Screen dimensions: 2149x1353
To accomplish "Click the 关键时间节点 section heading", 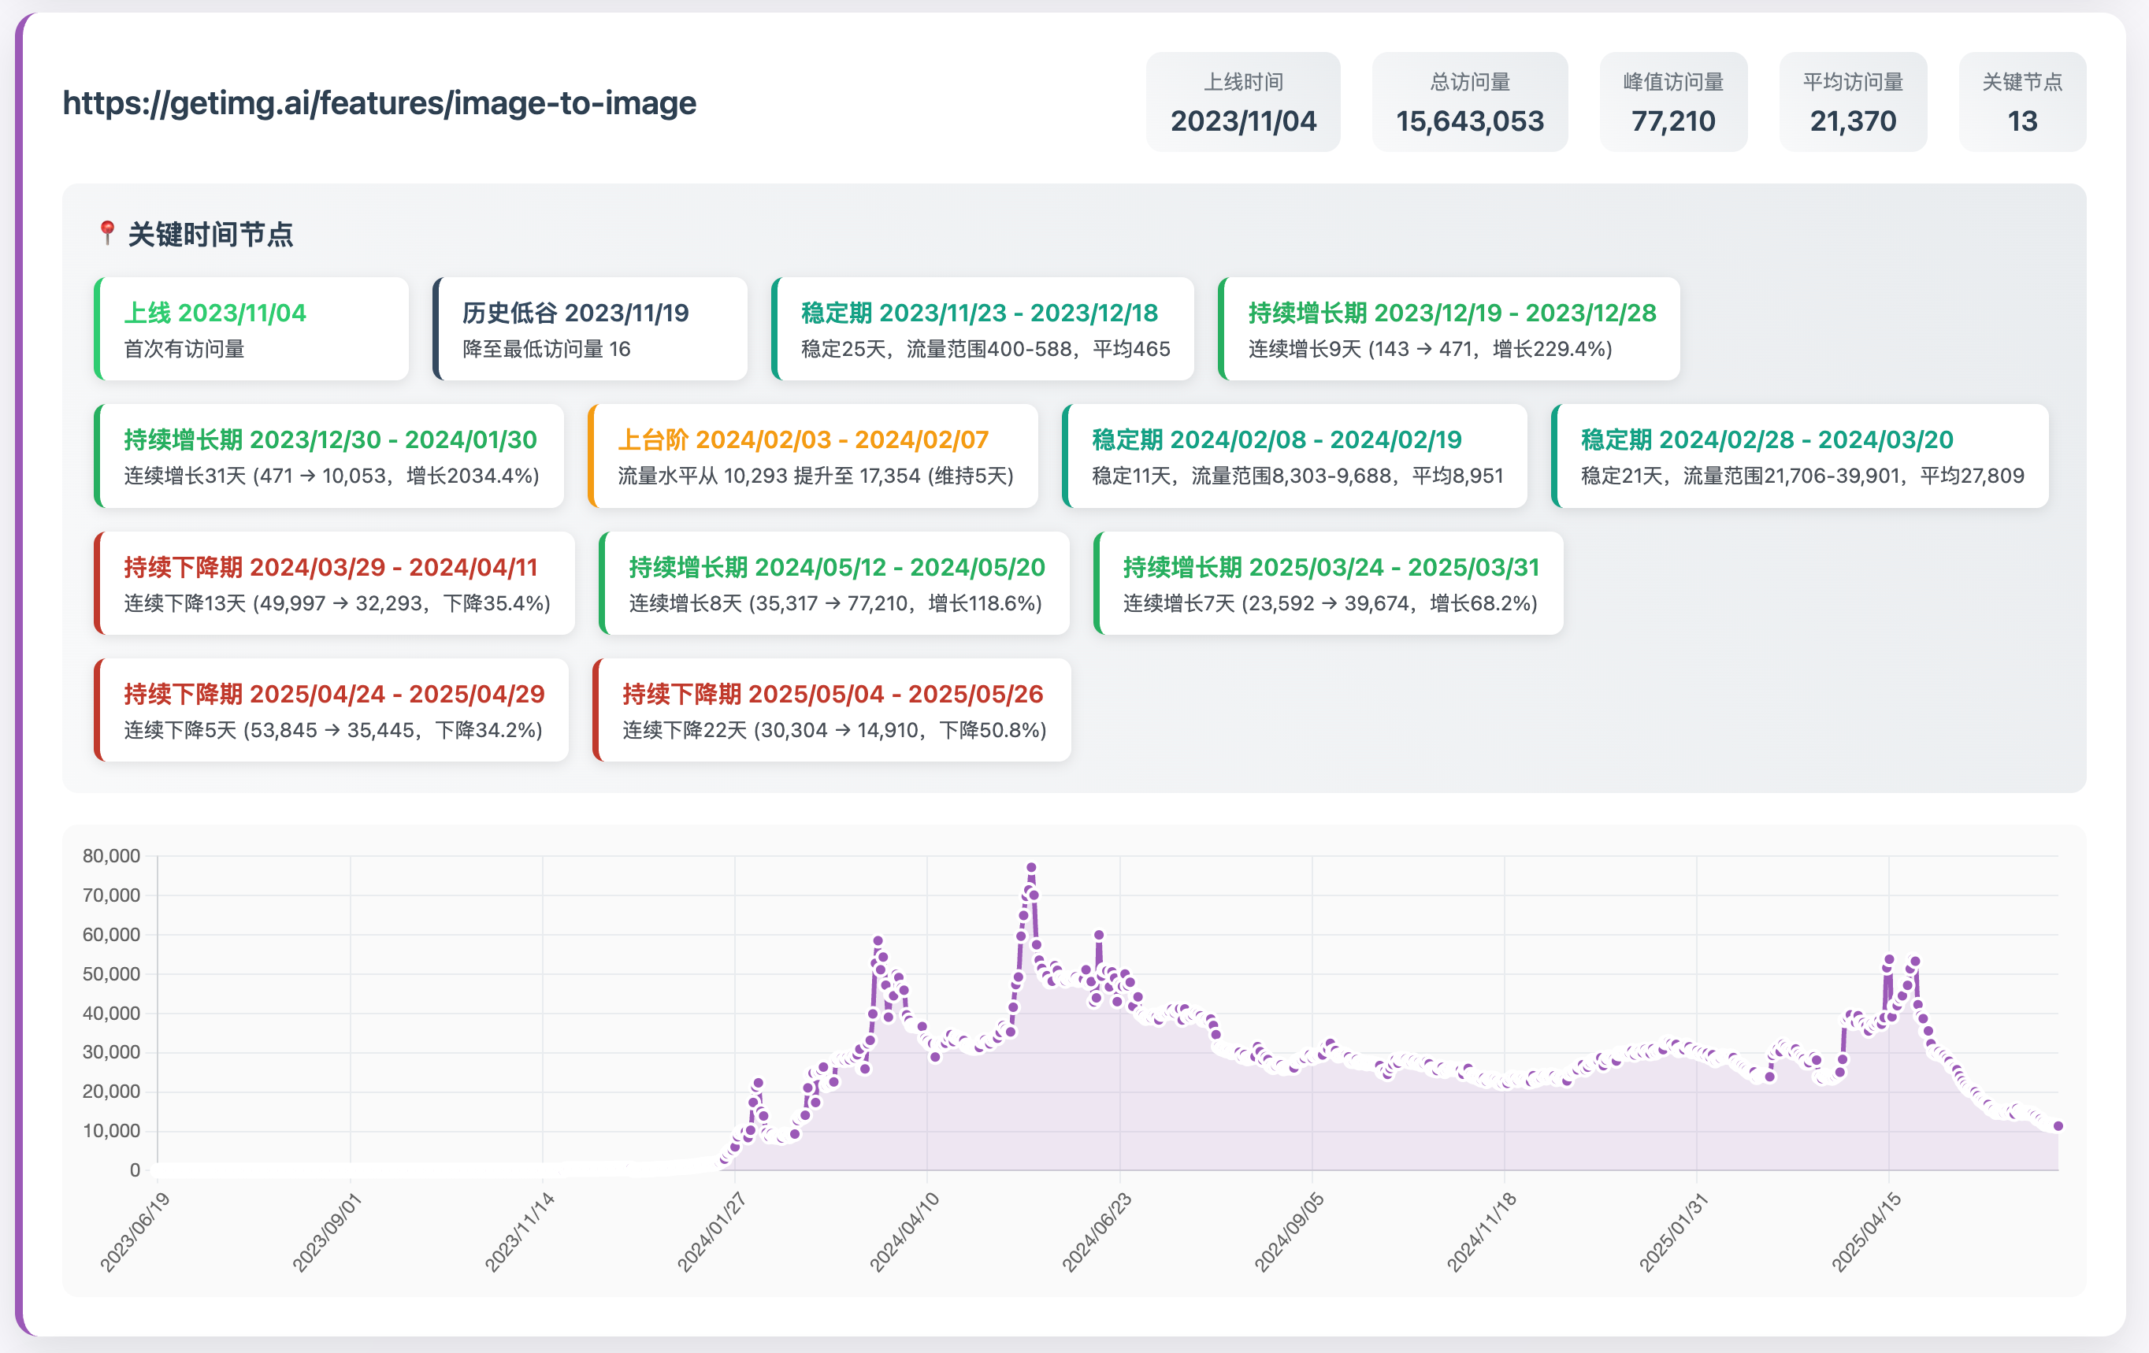I will pos(210,234).
